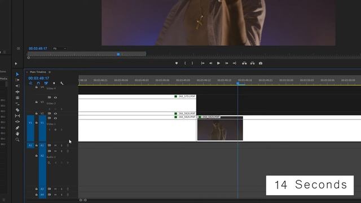Toggle V1 source patch button
The width and height of the screenshot is (361, 203).
click(30, 128)
